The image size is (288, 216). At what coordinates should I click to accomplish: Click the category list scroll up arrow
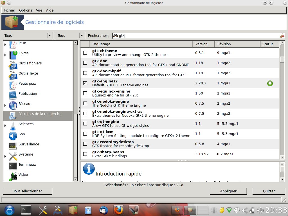[x=75, y=43]
